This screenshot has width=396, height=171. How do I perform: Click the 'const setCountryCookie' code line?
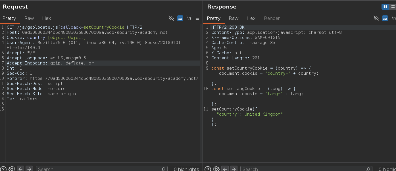tap(261, 68)
